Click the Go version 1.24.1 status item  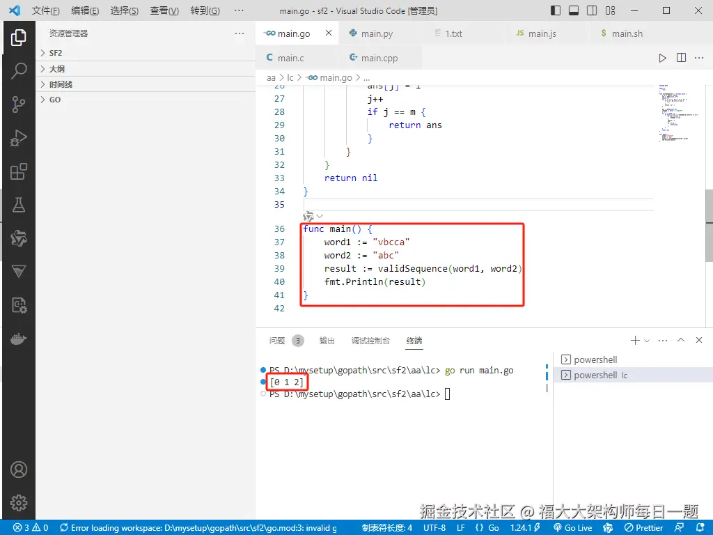tap(525, 528)
